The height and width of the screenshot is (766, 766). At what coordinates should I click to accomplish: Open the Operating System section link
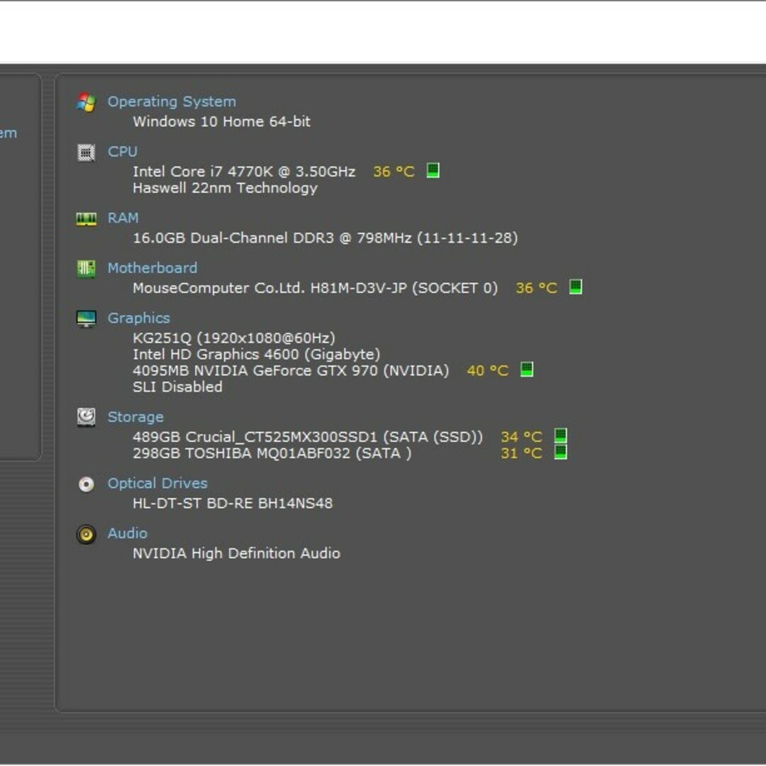click(172, 101)
